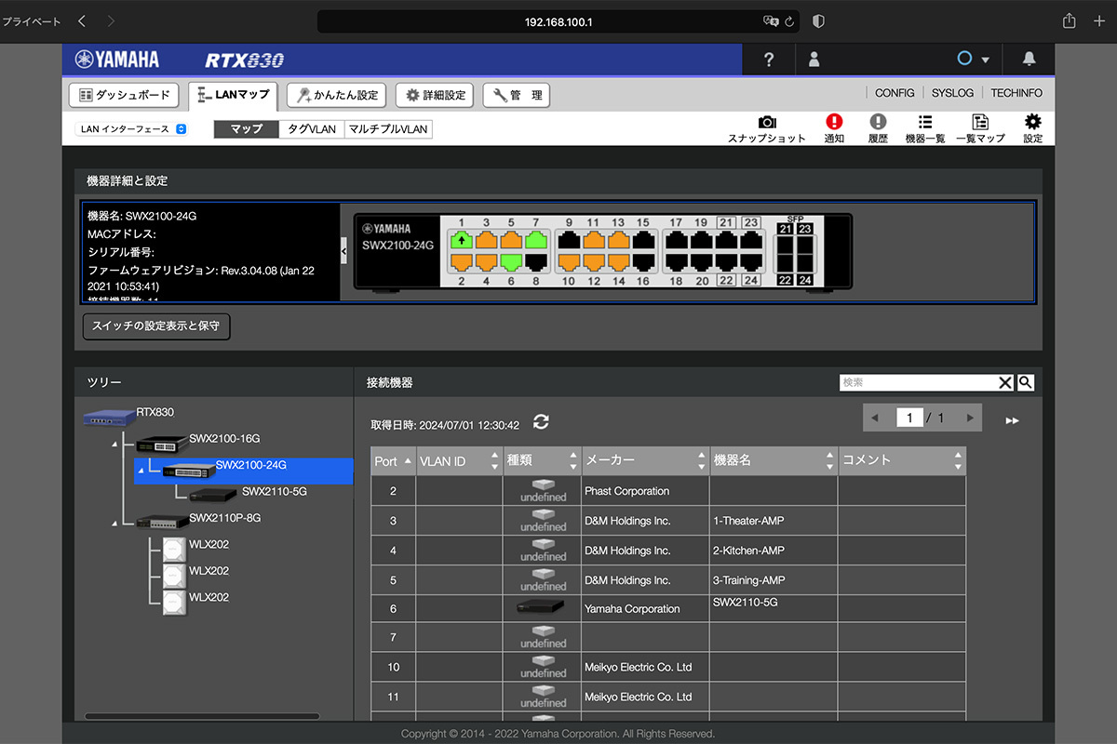The width and height of the screenshot is (1117, 744).
Task: Collapse the SWX2100-24G tree node
Action: click(141, 471)
